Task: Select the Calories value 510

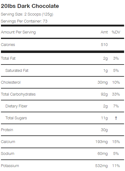Action: point(104,45)
